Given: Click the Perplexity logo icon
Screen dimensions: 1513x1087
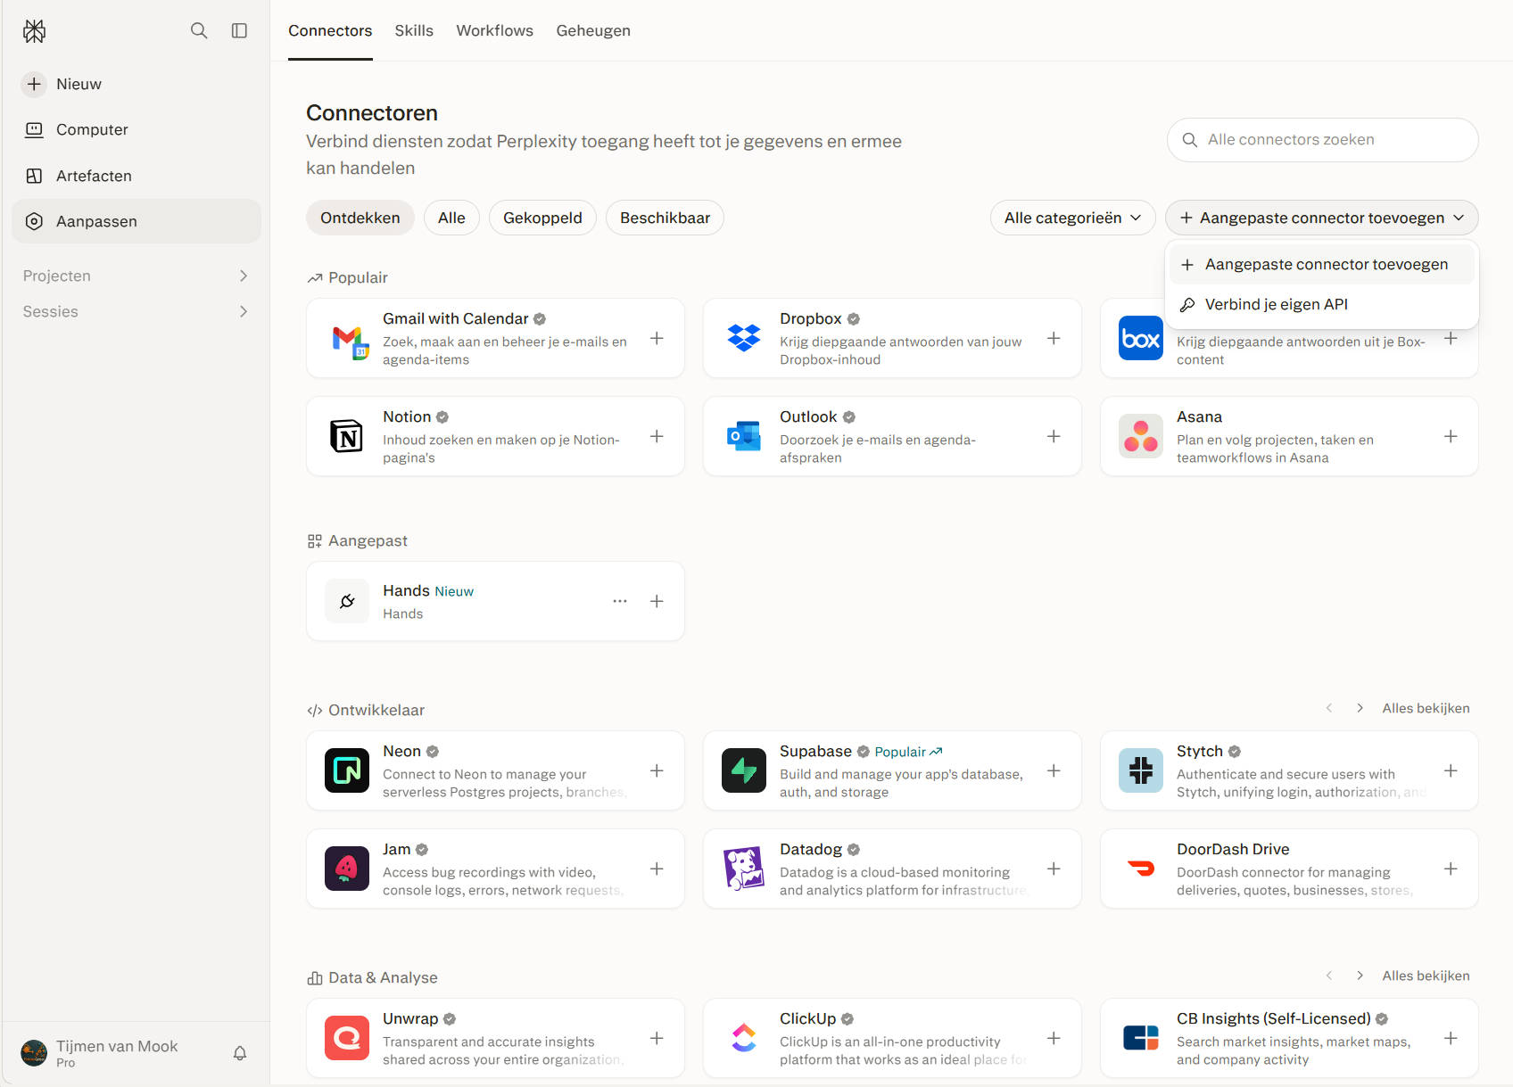Looking at the screenshot, I should coord(35,31).
